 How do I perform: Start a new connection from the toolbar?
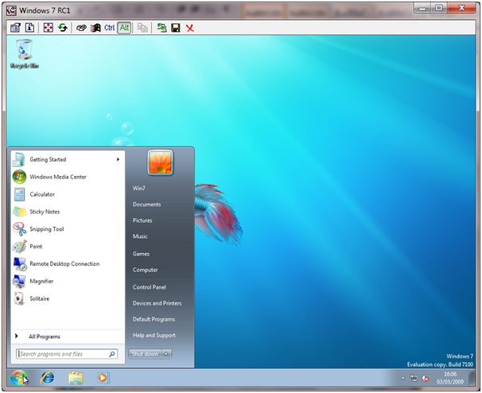click(161, 28)
